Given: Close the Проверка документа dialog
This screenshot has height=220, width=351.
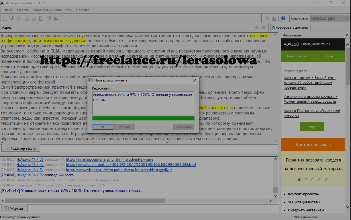Looking at the screenshot, I should (x=195, y=80).
